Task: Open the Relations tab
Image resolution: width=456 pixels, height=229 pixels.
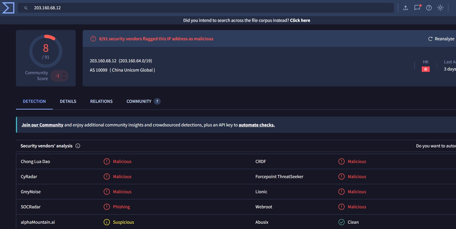Action: tap(101, 101)
